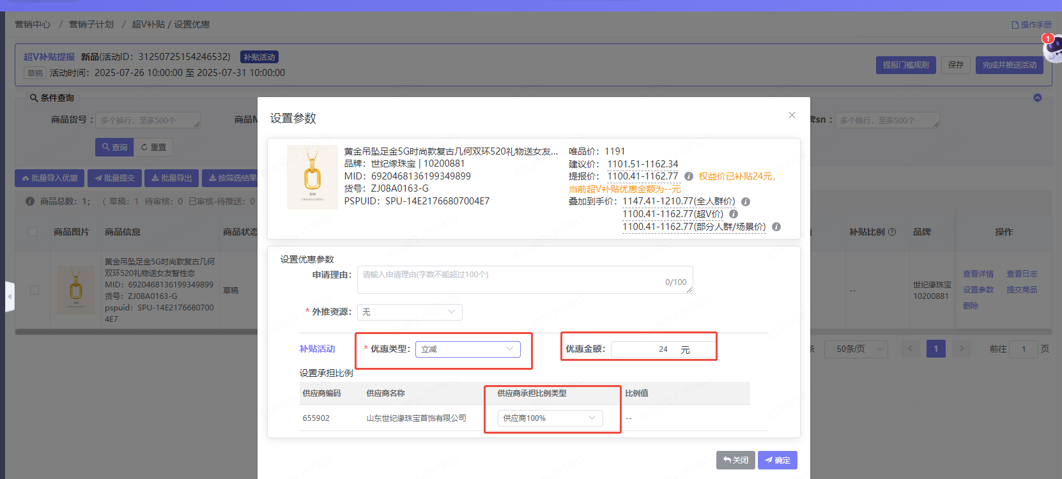Go to 营销子计划 breadcrumb

coord(91,24)
